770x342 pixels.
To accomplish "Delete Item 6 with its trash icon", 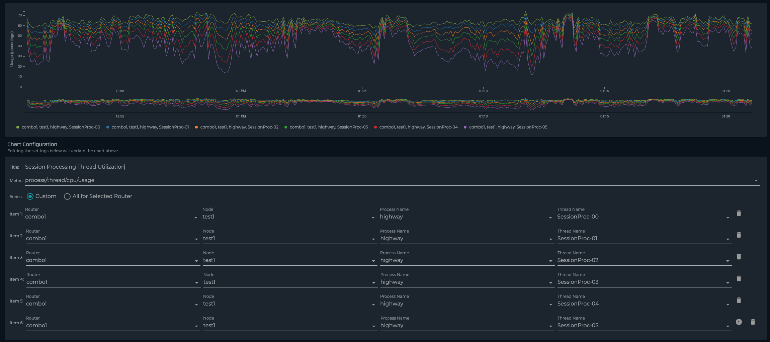I will pyautogui.click(x=753, y=322).
